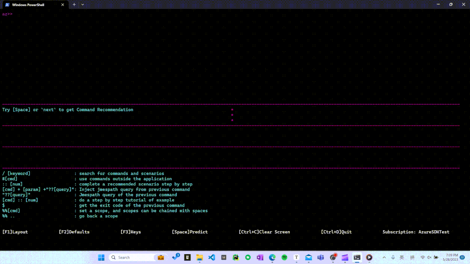Screen dimensions: 470x264
Task: Open Spotify from the taskbar
Action: 284,257
